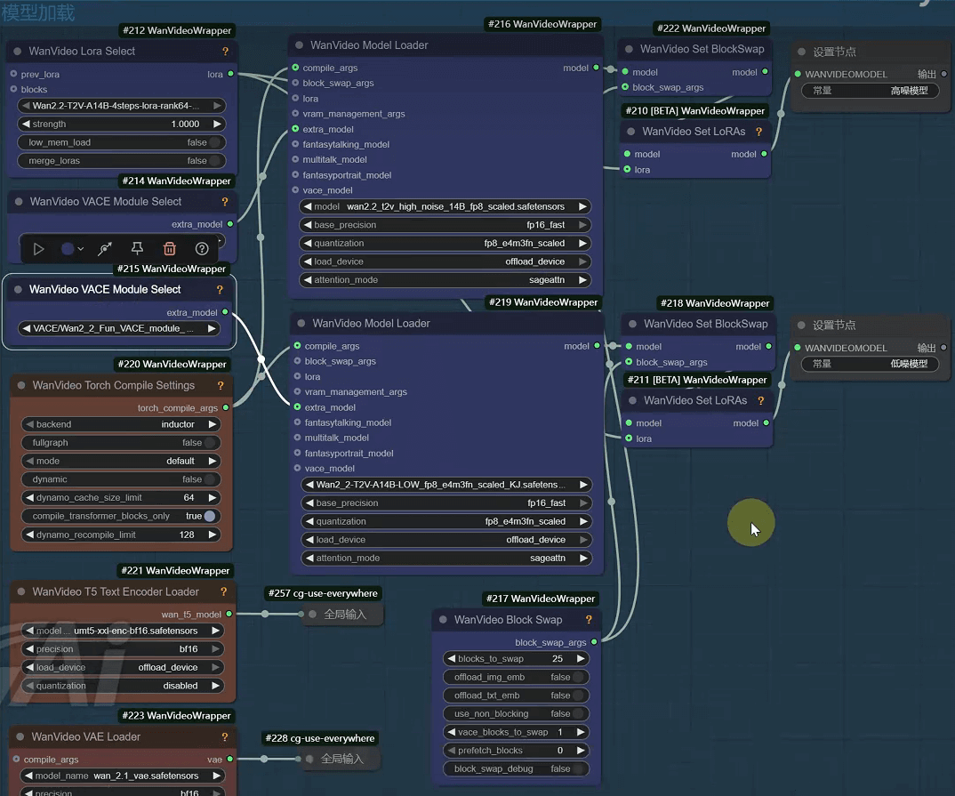Increase the strength value with the right arrow

point(217,124)
